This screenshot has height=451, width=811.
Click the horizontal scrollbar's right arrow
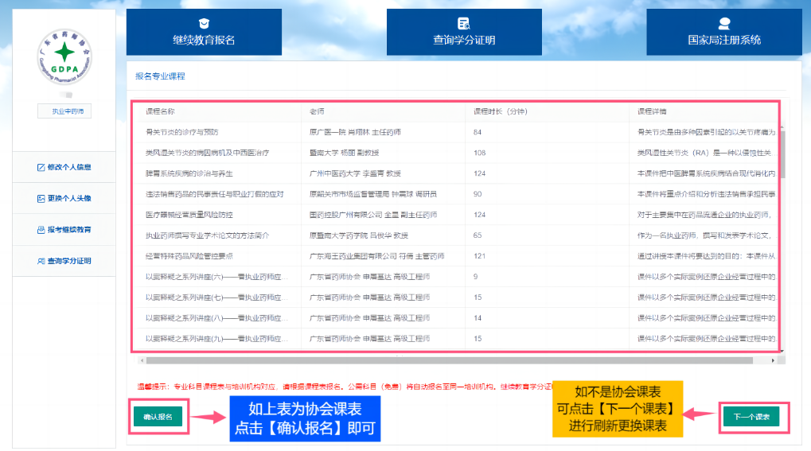coord(773,360)
